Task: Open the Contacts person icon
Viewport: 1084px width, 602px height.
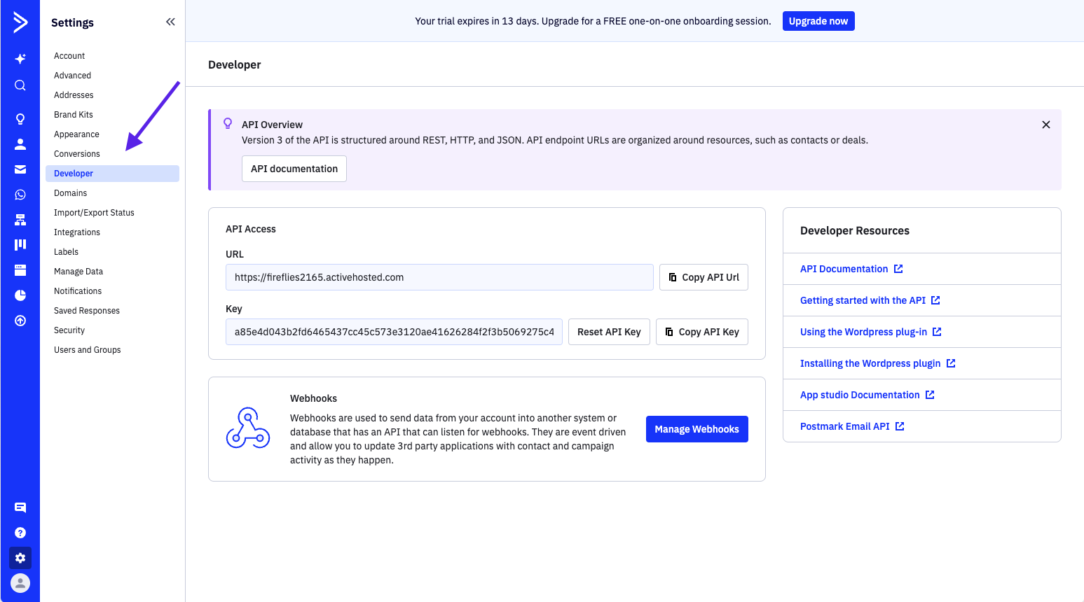Action: [20, 144]
